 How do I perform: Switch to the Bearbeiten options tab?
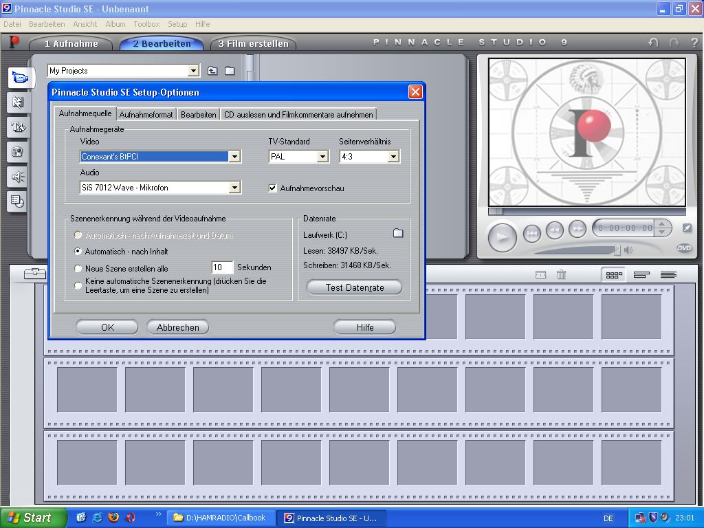[199, 115]
